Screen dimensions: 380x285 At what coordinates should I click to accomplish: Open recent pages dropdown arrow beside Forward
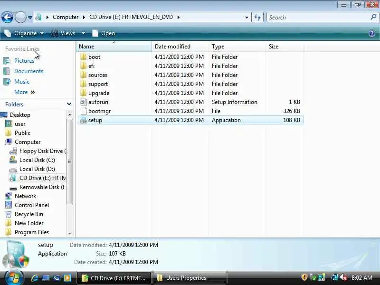30,18
